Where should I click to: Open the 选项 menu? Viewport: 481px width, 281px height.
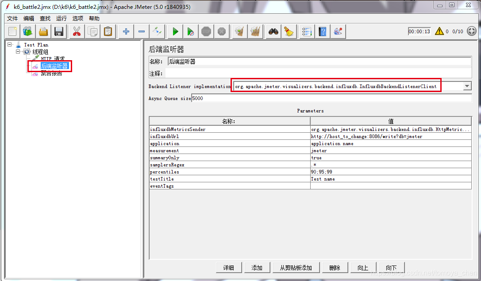[x=77, y=19]
